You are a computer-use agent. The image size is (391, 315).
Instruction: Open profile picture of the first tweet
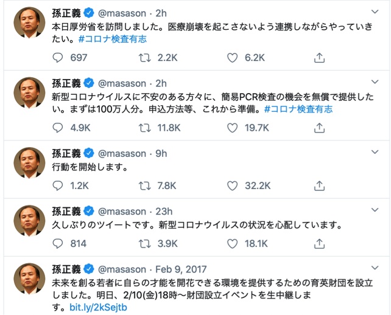point(29,23)
